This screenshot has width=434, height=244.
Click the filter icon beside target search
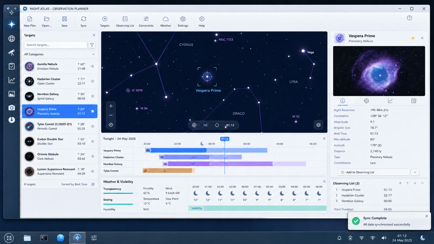[x=92, y=45]
